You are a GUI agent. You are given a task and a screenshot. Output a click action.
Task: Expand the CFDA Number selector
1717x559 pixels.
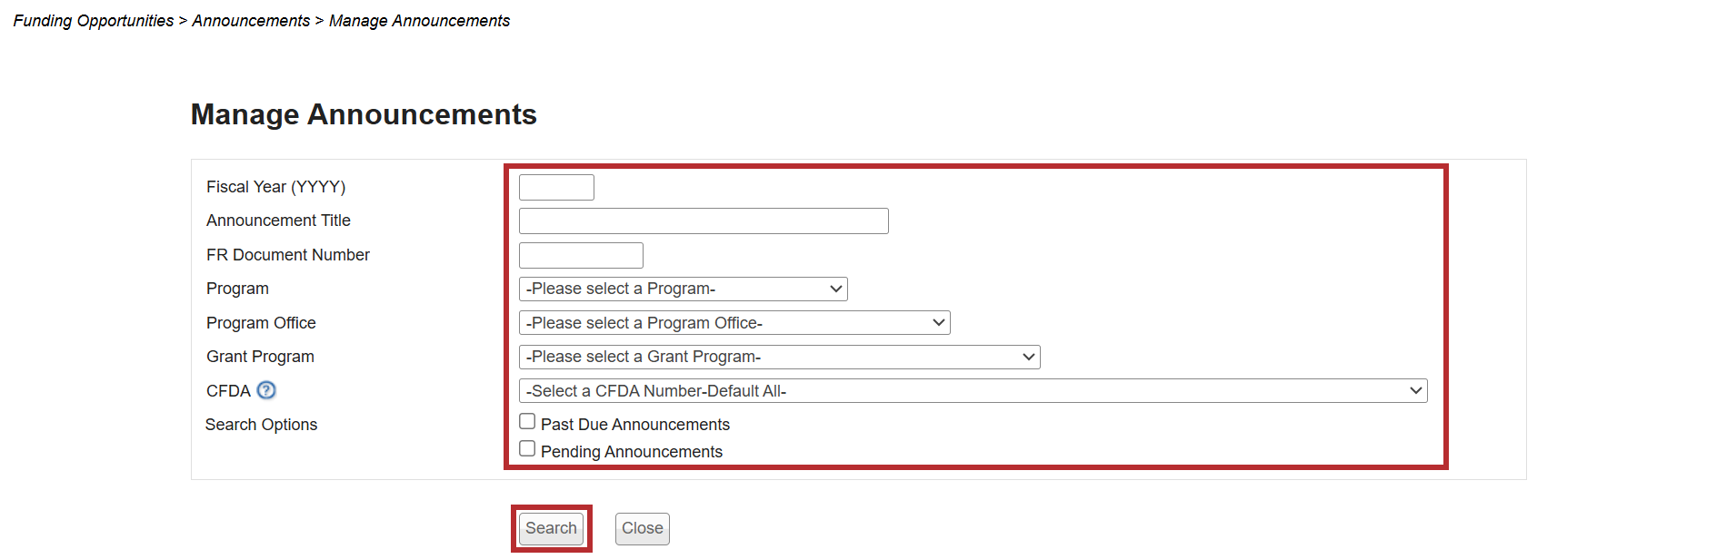(973, 391)
